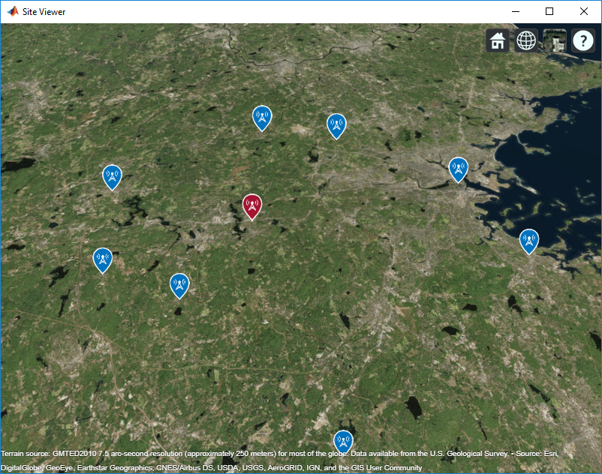Viewport: 602px width, 474px height.
Task: Open the globe view options
Action: click(x=526, y=40)
